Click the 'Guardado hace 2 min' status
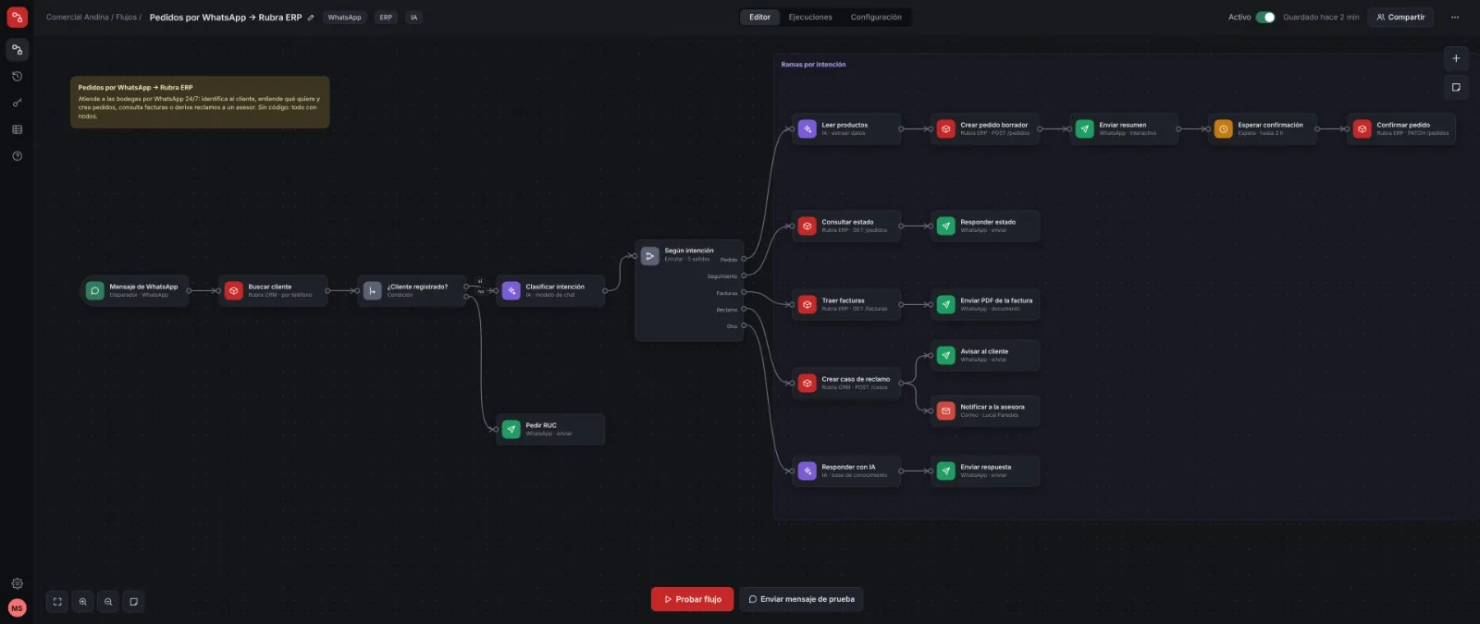This screenshot has height=624, width=1480. 1321,18
